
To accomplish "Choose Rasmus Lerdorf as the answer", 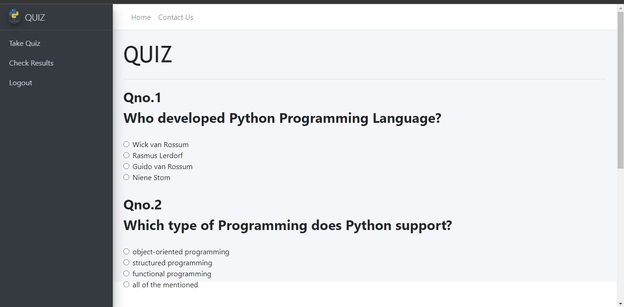I will [x=127, y=155].
